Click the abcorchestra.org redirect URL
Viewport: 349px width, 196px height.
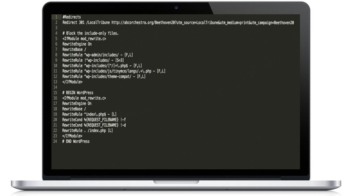(x=202, y=22)
